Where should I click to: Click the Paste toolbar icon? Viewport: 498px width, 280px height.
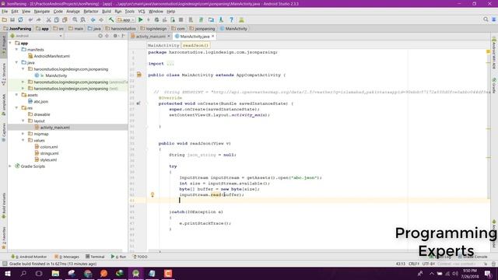(65, 19)
